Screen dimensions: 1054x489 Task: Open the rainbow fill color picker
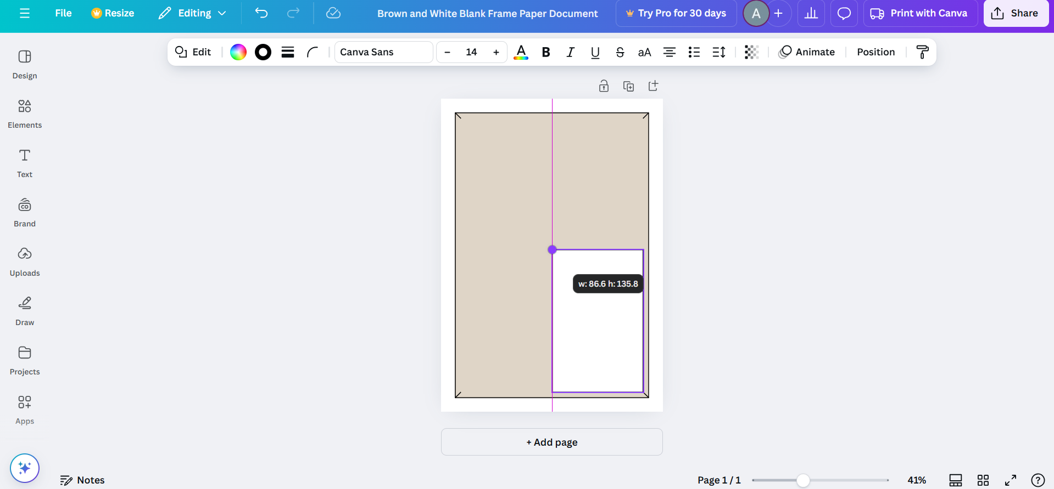point(238,52)
